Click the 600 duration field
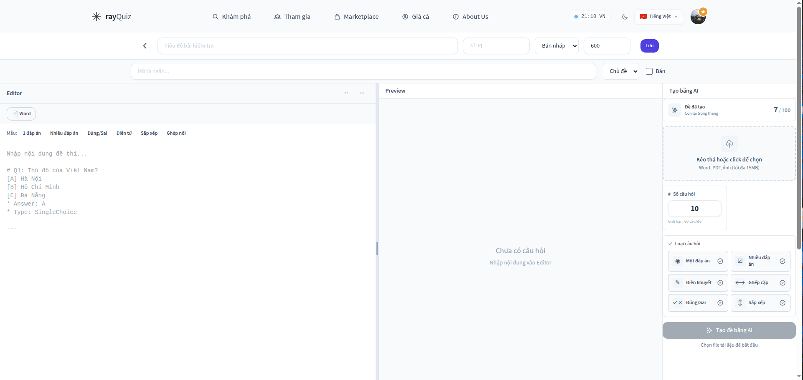 (x=607, y=46)
